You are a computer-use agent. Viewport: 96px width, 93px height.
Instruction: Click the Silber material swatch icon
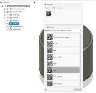click(50, 64)
